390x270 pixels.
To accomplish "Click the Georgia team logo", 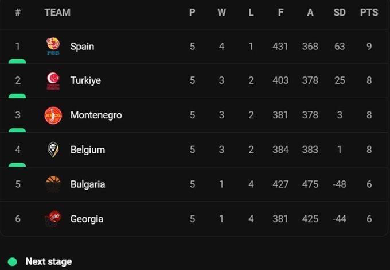I will point(53,219).
